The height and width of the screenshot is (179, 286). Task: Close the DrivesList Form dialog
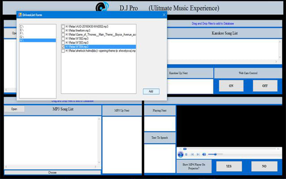(x=164, y=15)
